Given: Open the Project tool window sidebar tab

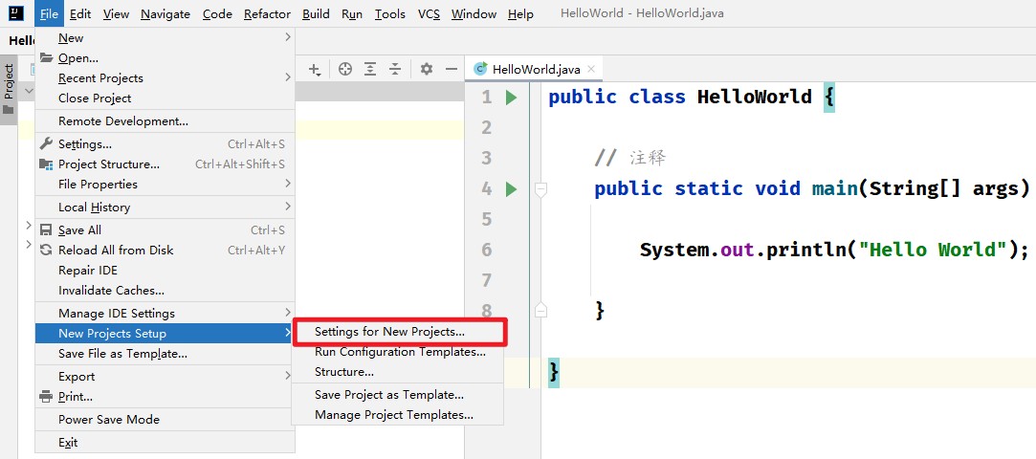Looking at the screenshot, I should point(9,89).
